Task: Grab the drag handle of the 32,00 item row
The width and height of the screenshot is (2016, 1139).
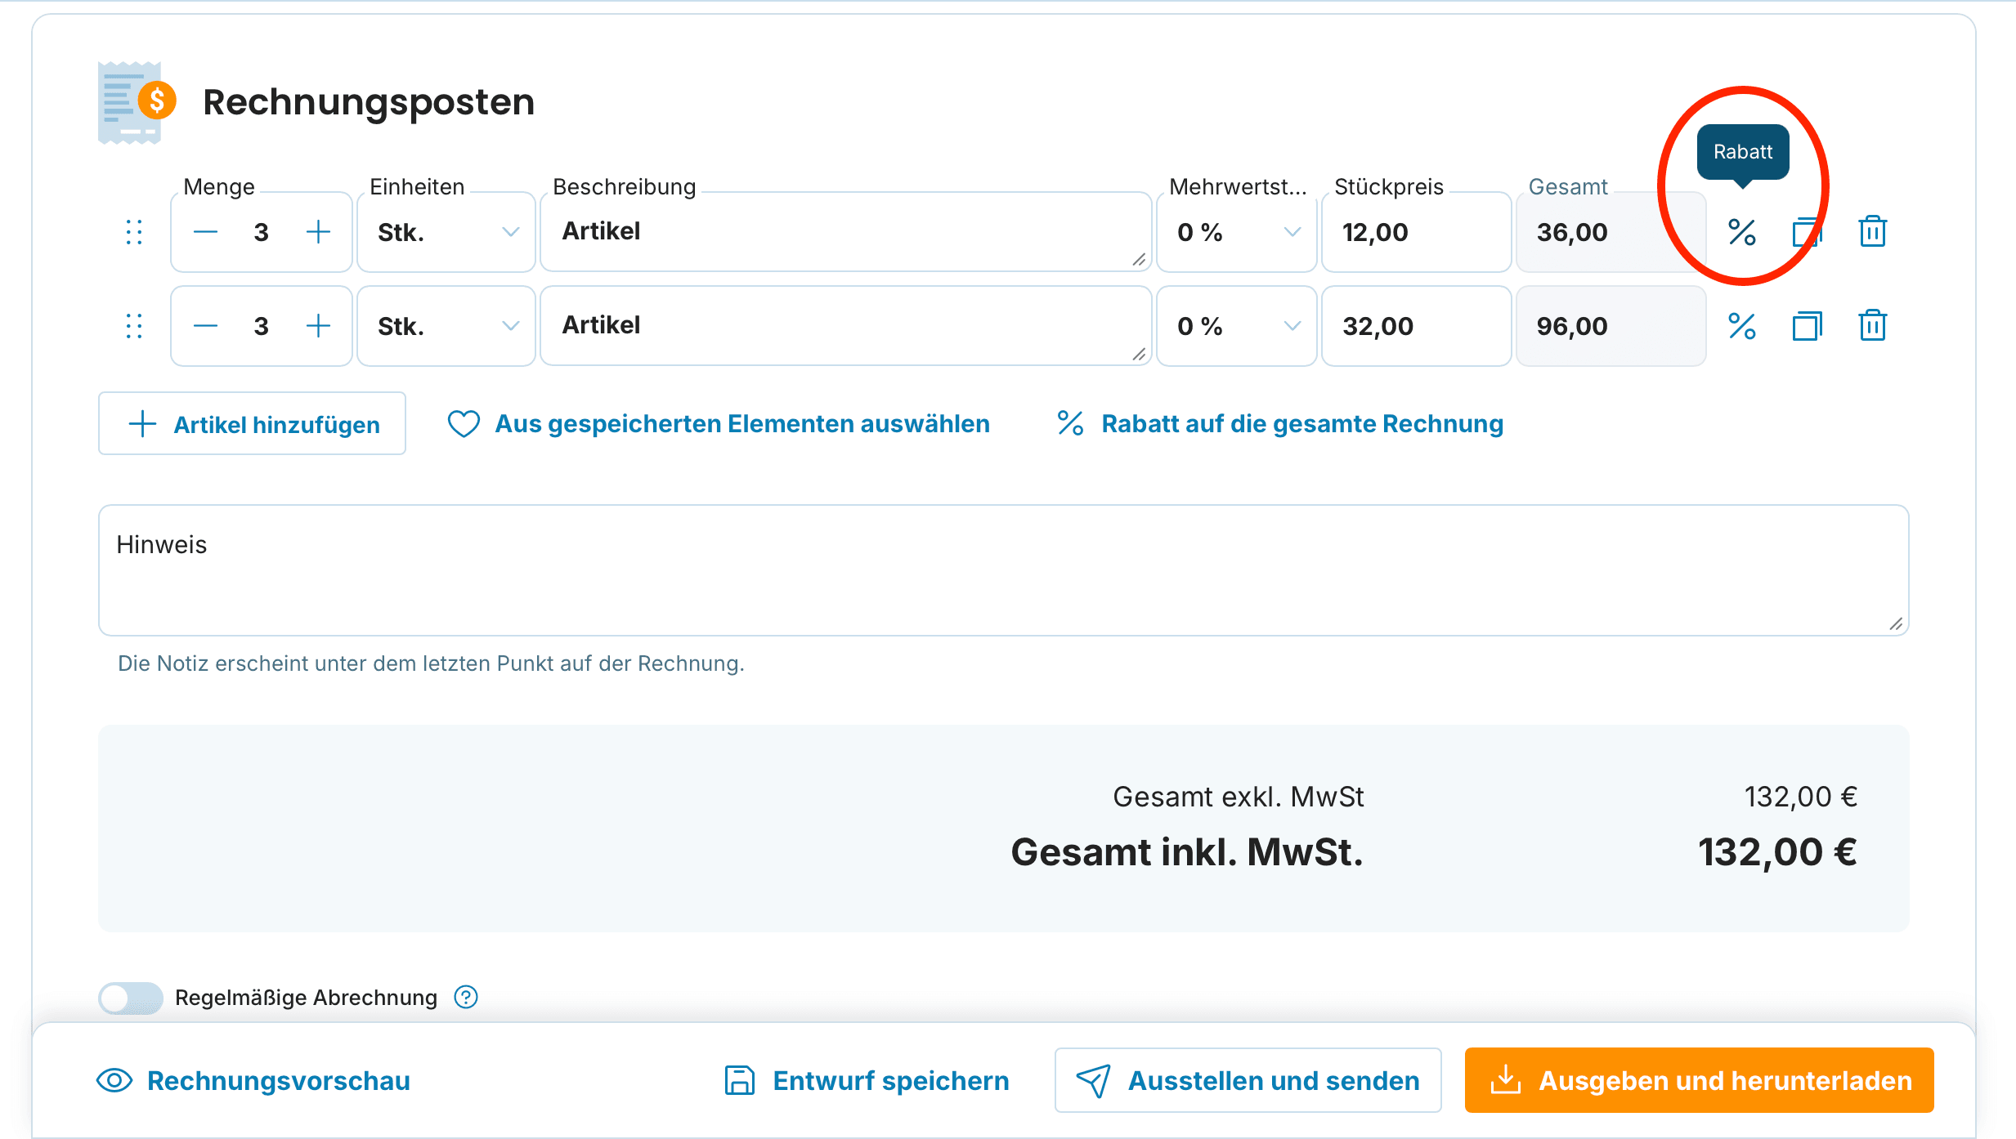Action: point(134,327)
